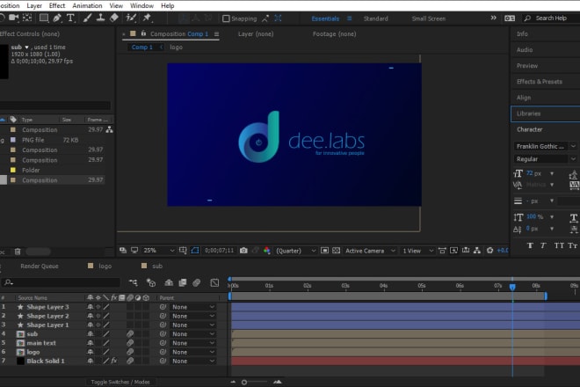Select the Rectangle shape tool
The image size is (580, 387).
(44, 18)
